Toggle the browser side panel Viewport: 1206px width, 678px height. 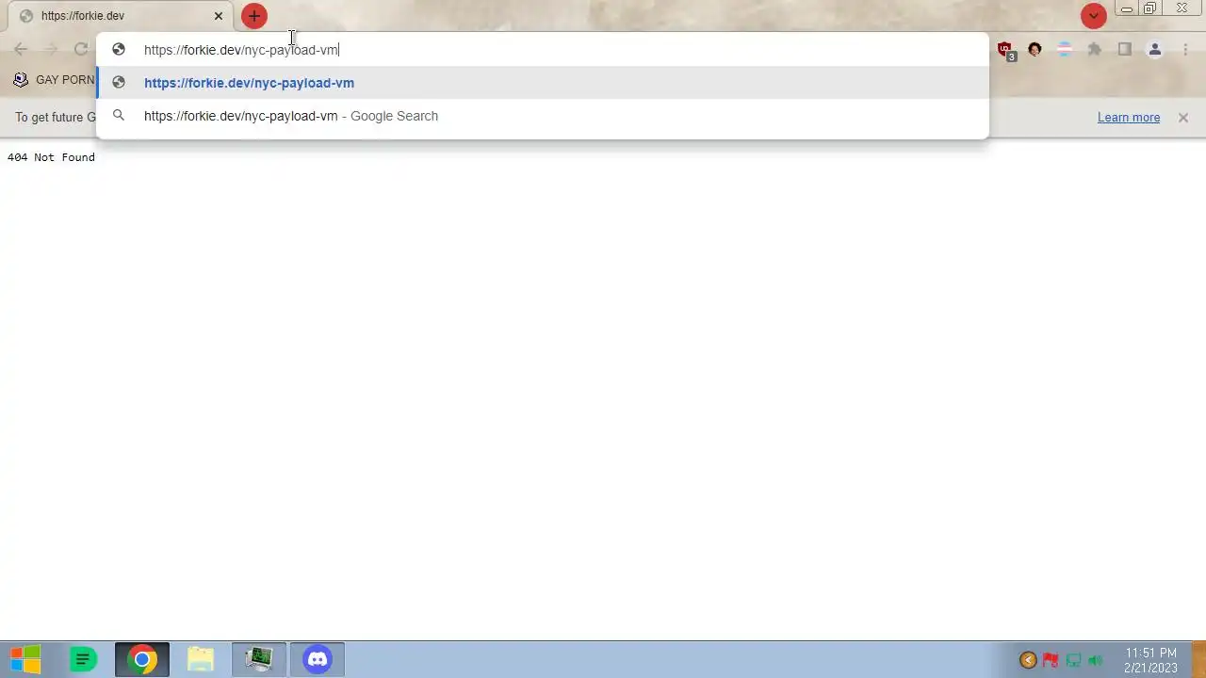click(1125, 50)
